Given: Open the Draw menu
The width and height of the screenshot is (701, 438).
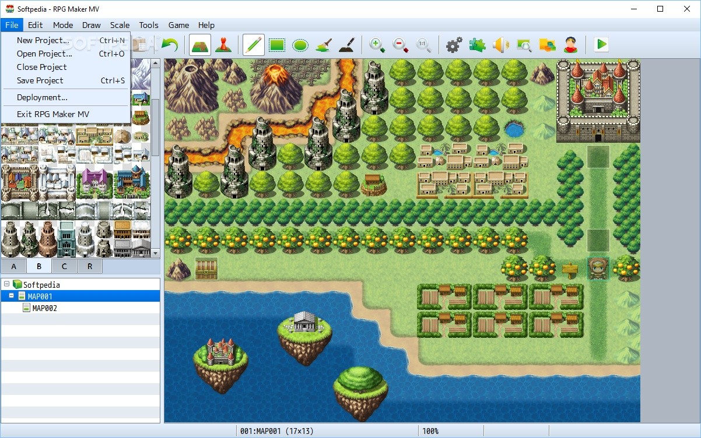Looking at the screenshot, I should (92, 25).
